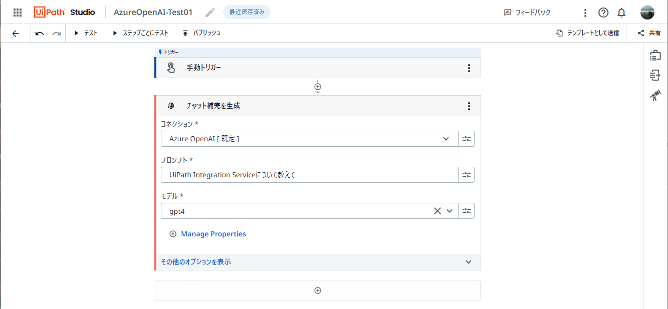This screenshot has width=668, height=309.
Task: Open the telescope side panel icon
Action: [x=655, y=95]
